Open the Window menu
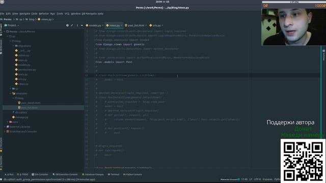Screen dimensions: 326x183 point(76,14)
